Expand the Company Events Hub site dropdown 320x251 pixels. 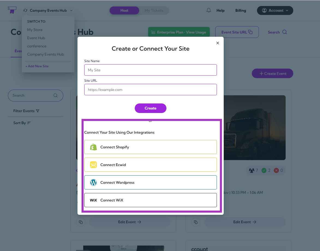pos(71,10)
